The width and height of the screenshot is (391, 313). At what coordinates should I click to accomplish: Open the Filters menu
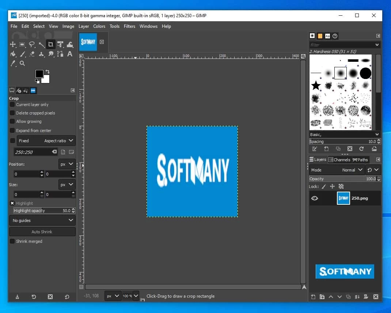(x=129, y=26)
